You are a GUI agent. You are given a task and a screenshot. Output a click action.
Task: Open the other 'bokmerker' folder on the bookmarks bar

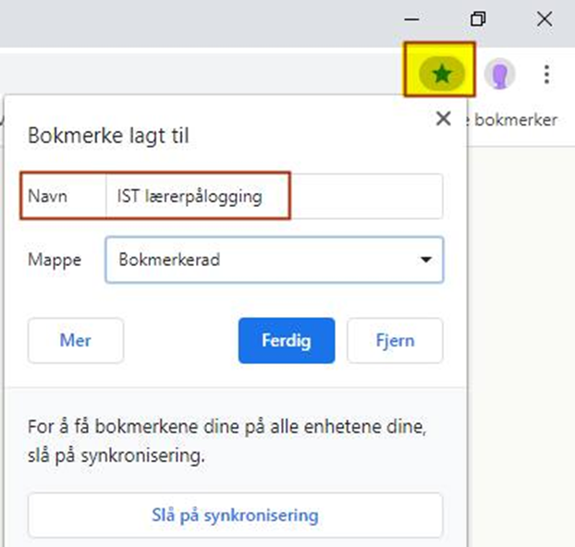(x=516, y=120)
